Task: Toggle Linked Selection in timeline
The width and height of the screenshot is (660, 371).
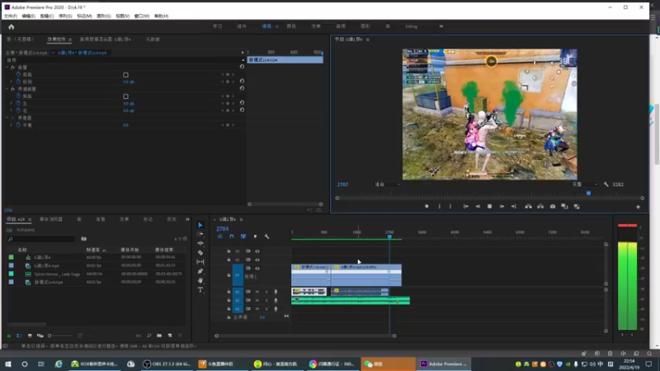Action: click(x=243, y=237)
